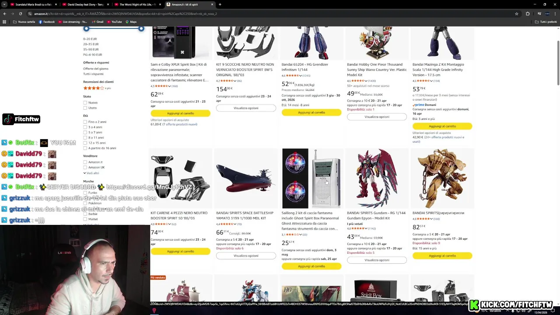Open rating dropdown on Mazinga Z listing
The image size is (560, 315).
pos(432,81)
